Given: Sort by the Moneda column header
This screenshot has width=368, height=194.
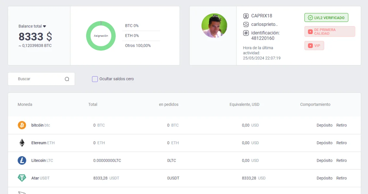Looking at the screenshot, I should coord(25,104).
